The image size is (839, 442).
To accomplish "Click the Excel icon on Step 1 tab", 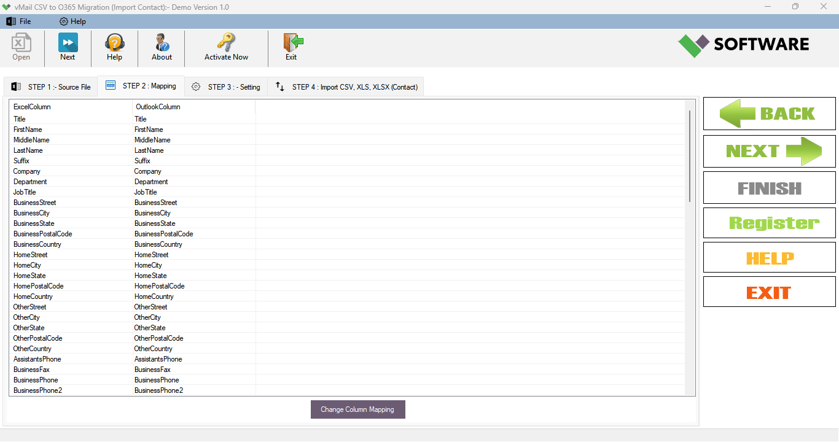I will (x=16, y=87).
